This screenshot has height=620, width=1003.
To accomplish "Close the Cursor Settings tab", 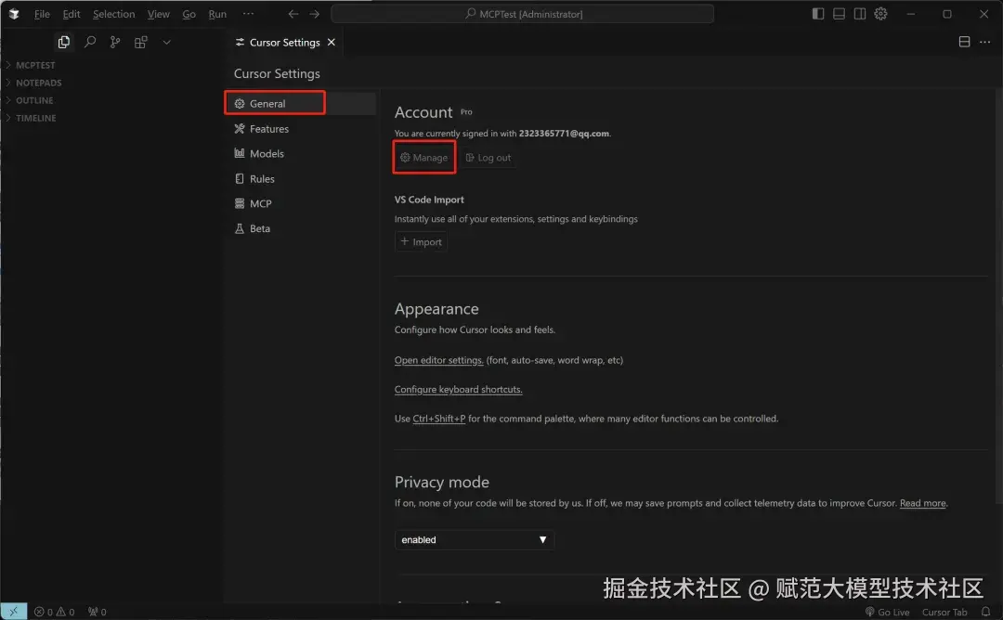I will (x=332, y=42).
